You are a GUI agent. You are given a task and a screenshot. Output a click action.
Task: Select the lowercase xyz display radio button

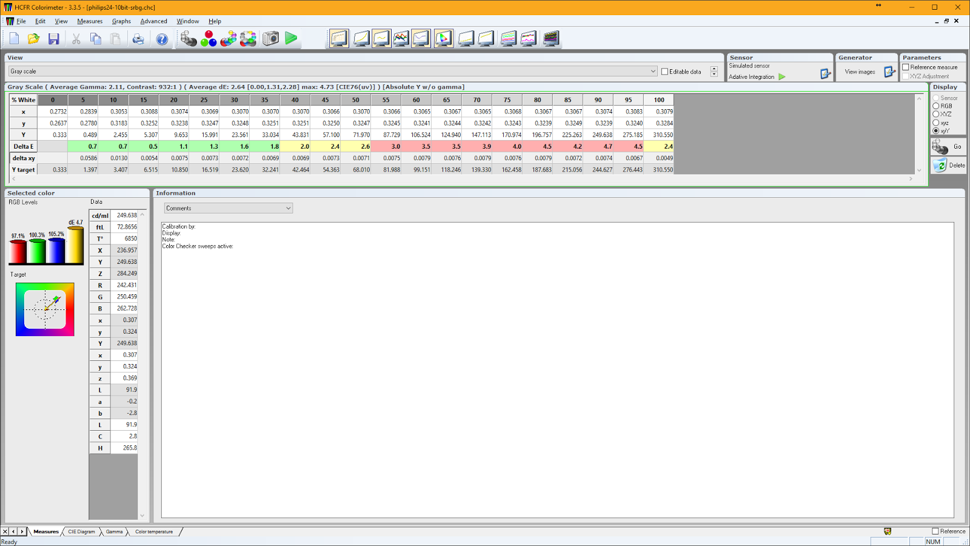coord(936,123)
